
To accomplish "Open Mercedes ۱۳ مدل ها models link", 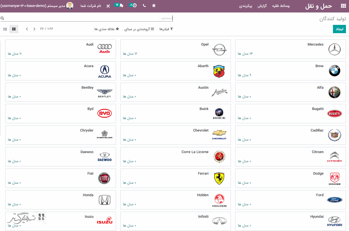I will 245,54.
